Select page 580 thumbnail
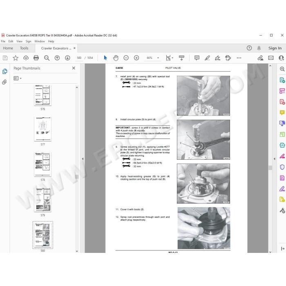286x286 pixels. 42,235
